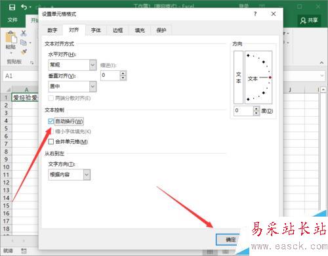This screenshot has height=256, width=328.
Task: Toggle the 缩小字体填充 checkbox
Action: point(51,131)
